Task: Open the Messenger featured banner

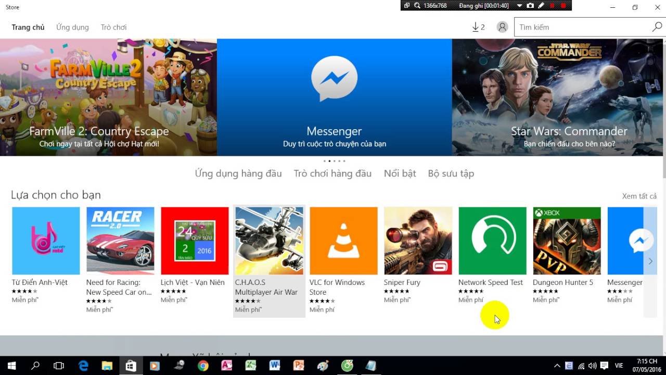Action: click(334, 97)
